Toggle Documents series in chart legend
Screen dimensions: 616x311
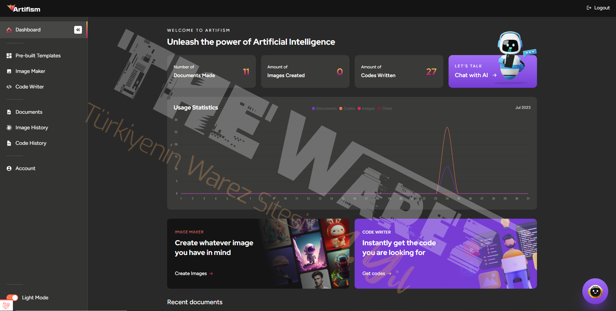(x=324, y=109)
